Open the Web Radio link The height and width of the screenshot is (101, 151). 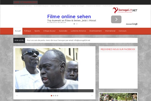55,6
